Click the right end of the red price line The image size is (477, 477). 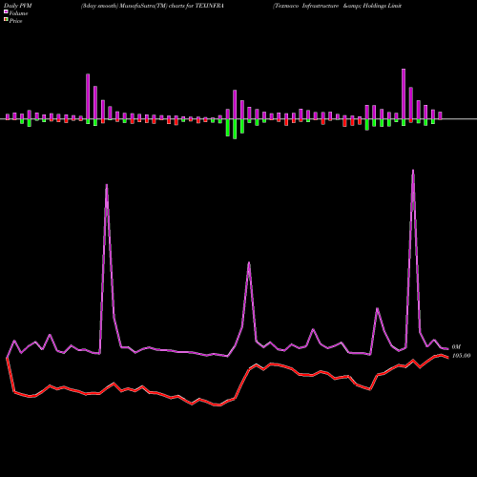click(x=447, y=358)
